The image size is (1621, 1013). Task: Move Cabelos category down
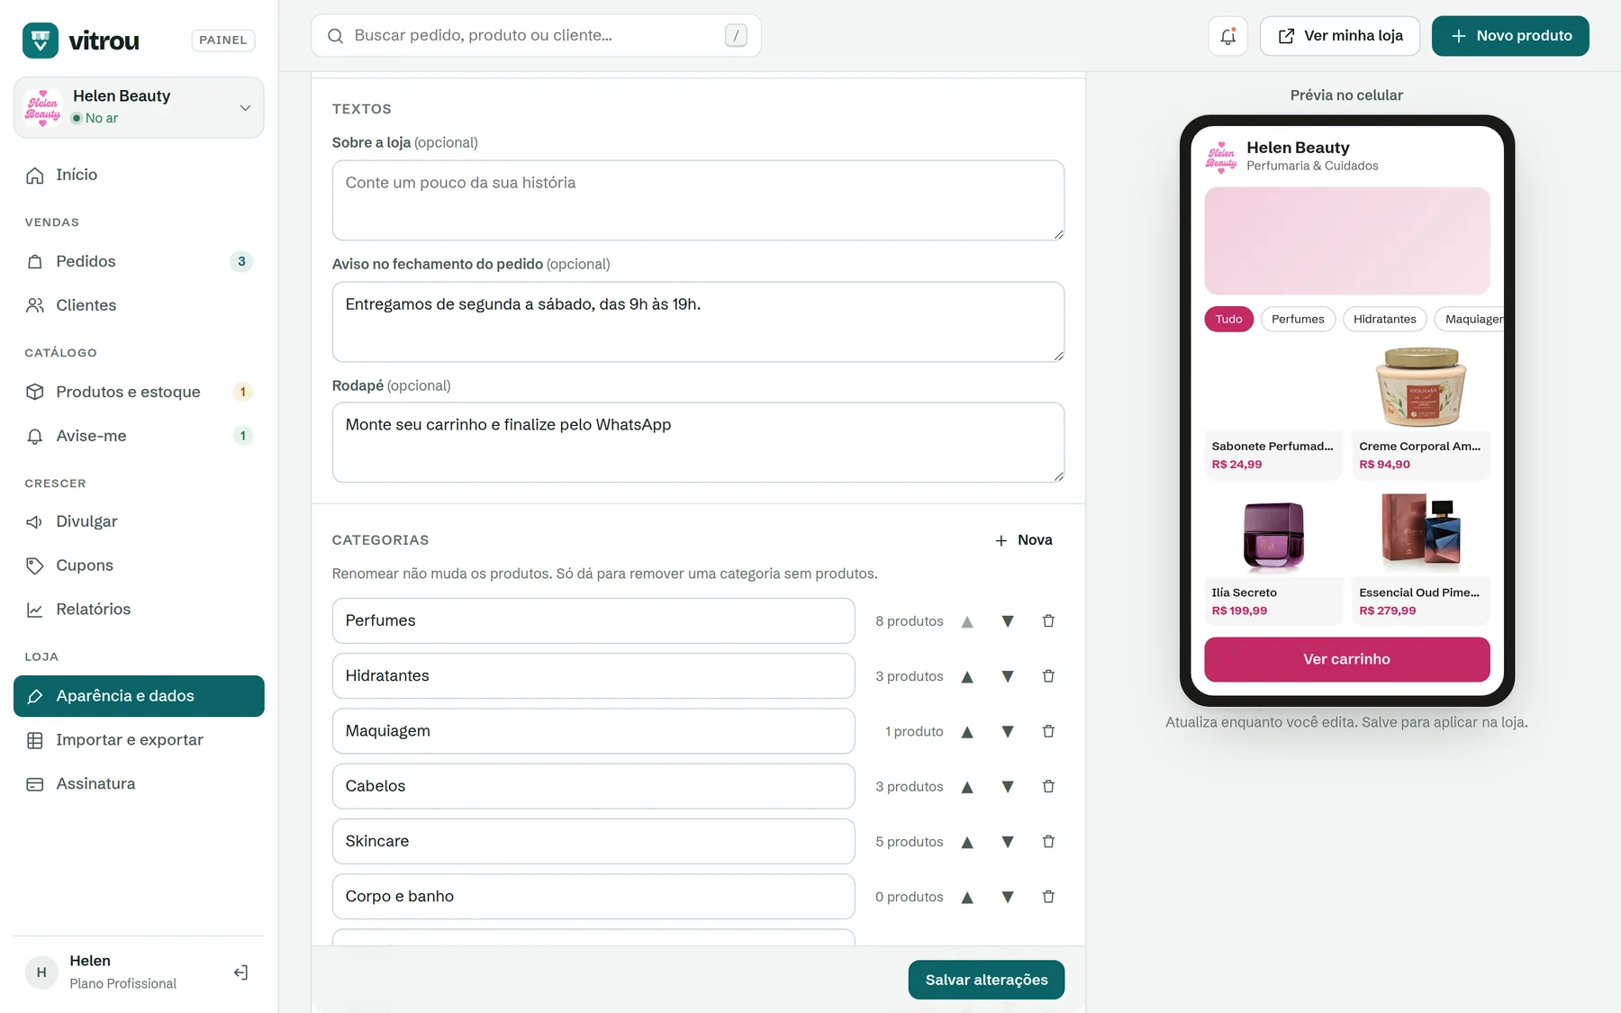(x=1008, y=787)
